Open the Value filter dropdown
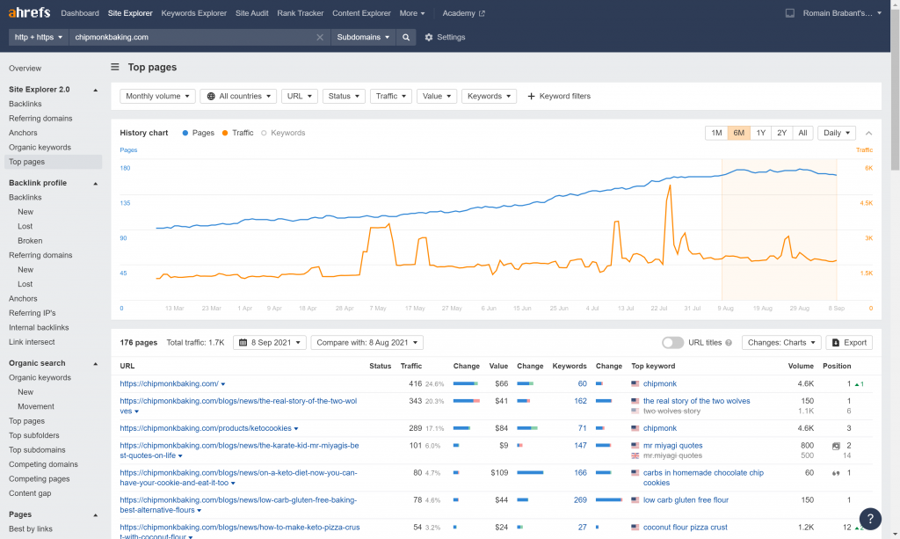 point(437,97)
